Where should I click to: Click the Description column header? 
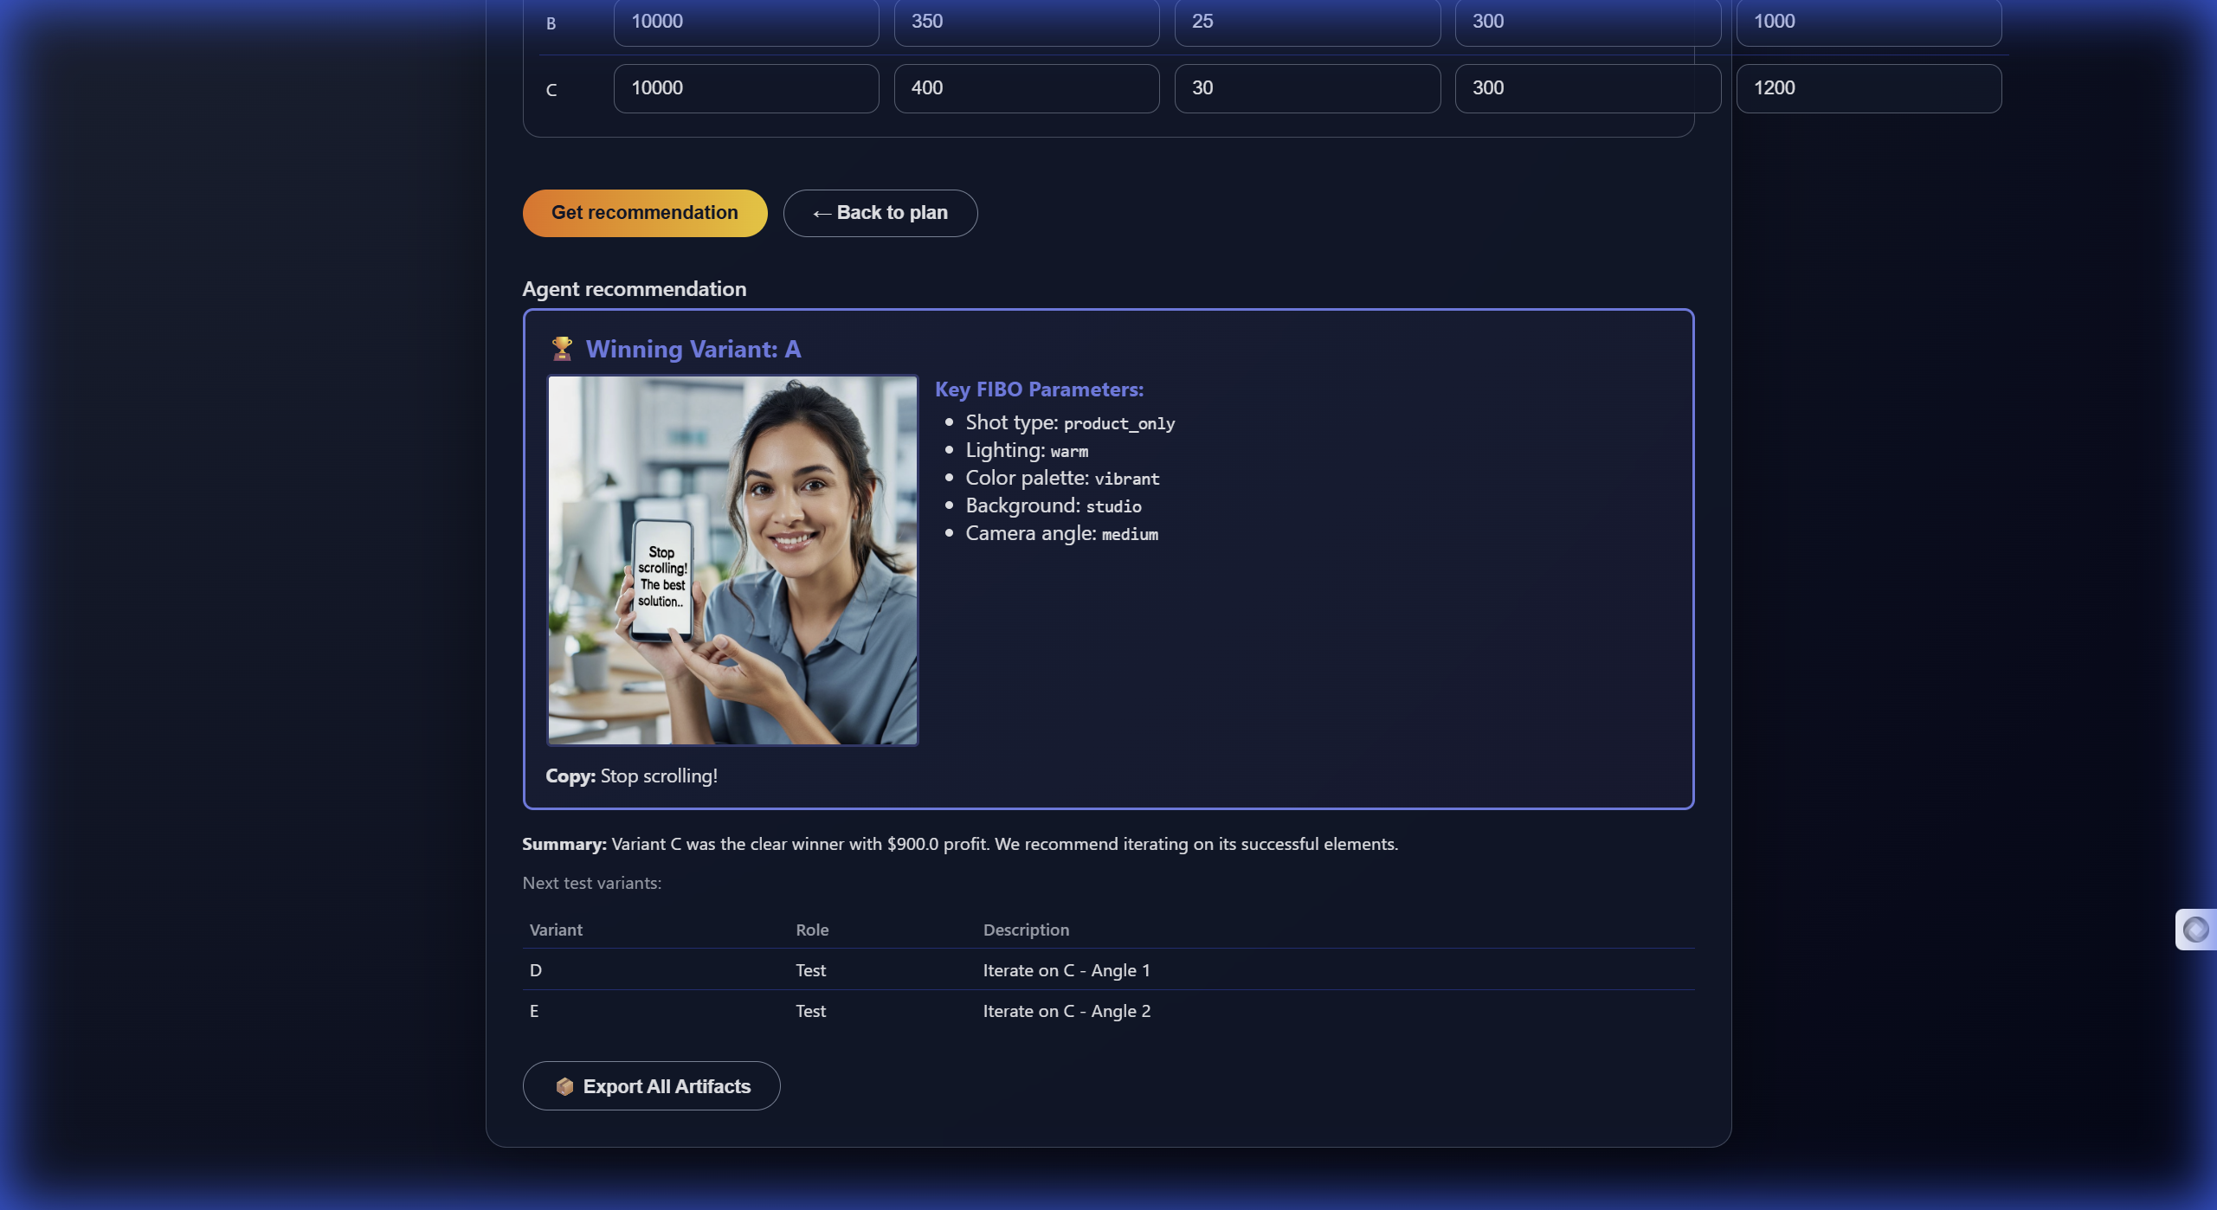click(1026, 930)
